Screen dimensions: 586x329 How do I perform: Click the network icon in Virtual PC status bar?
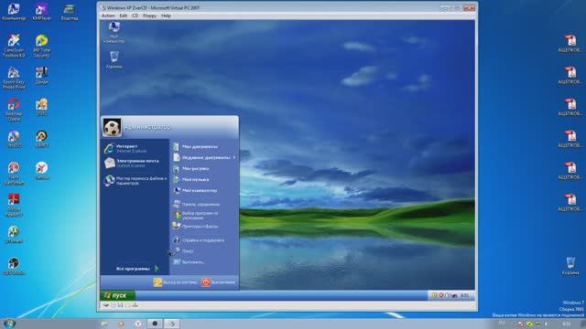click(x=135, y=305)
